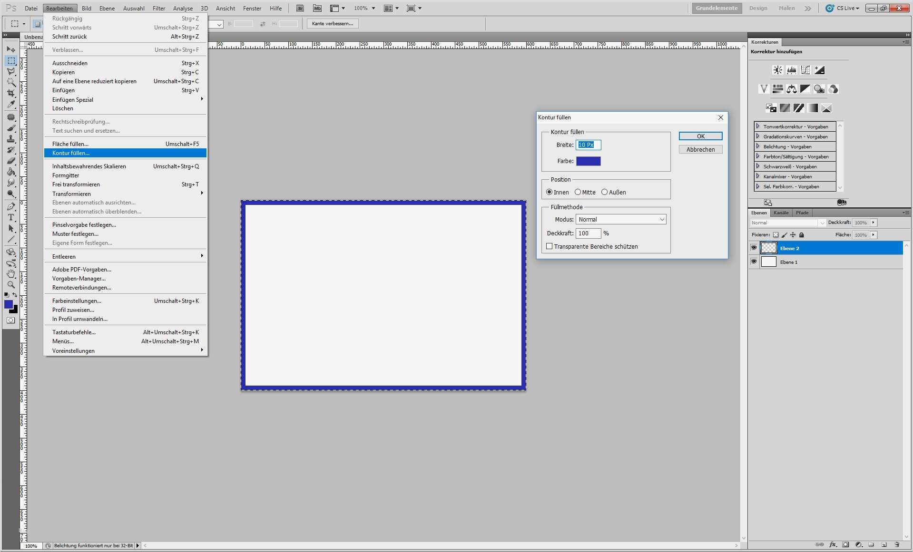Add a Photo Filter adjustment
The image size is (913, 552).
[x=819, y=89]
